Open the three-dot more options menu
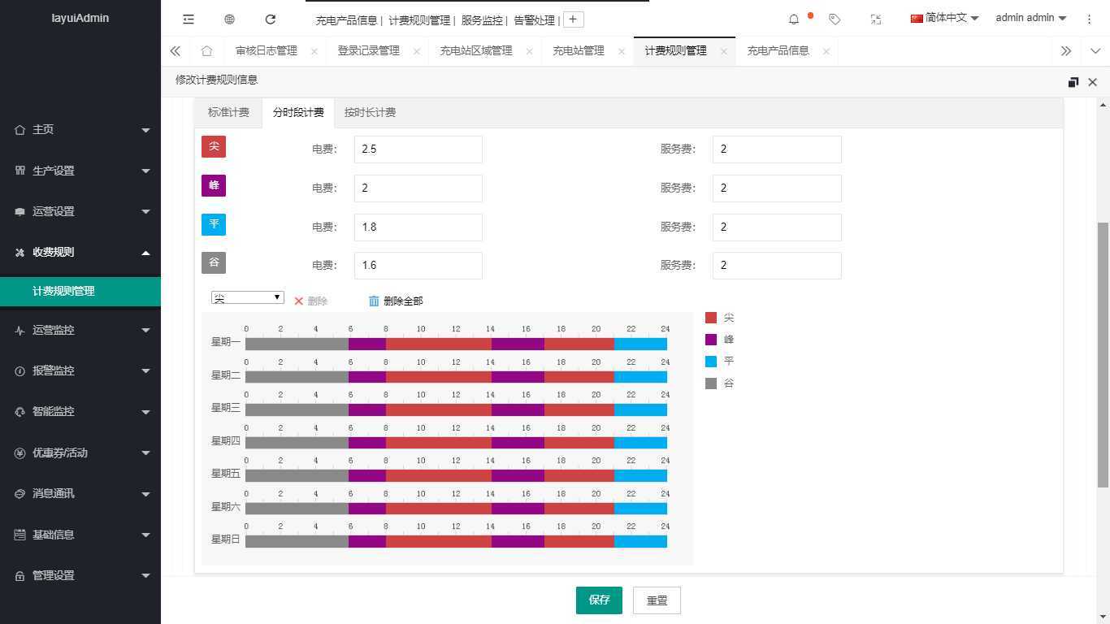 pyautogui.click(x=1089, y=19)
